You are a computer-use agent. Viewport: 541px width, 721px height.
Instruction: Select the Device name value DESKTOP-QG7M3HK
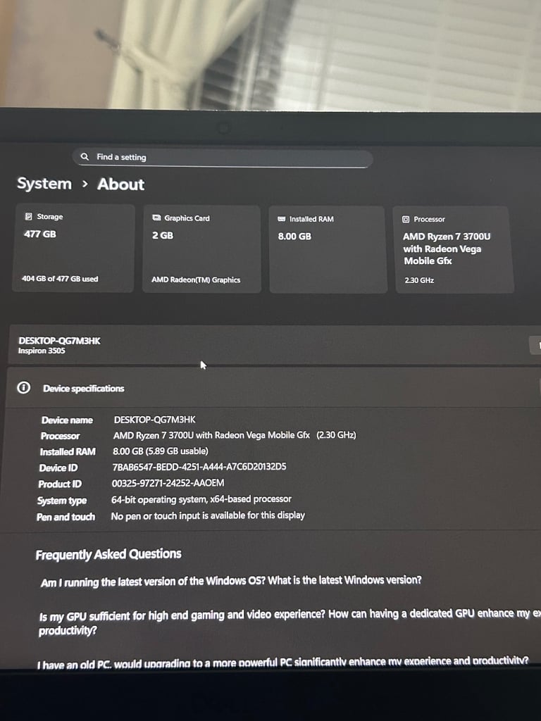(x=154, y=420)
